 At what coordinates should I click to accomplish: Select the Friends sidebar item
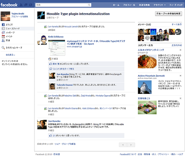[6, 40]
